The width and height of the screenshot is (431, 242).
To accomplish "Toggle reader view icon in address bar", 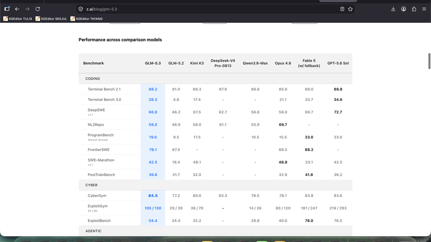I will pyautogui.click(x=342, y=9).
